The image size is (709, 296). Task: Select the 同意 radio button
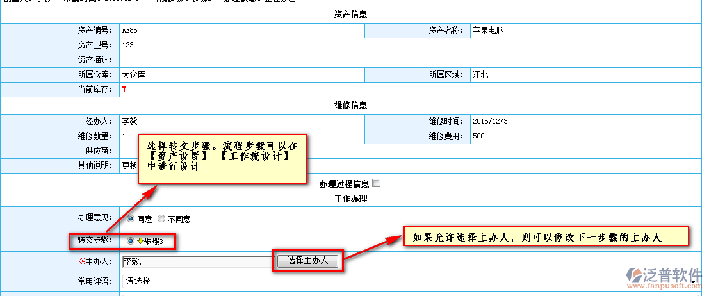coord(131,218)
